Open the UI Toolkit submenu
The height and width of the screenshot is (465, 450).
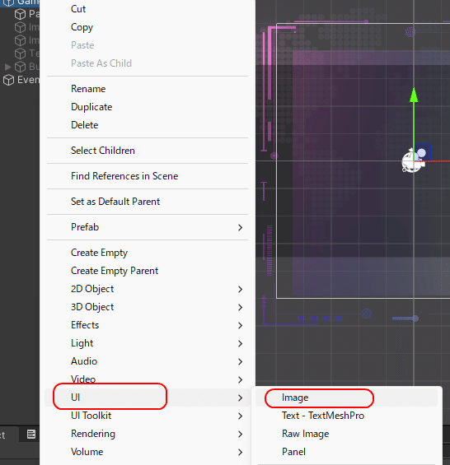tap(148, 415)
